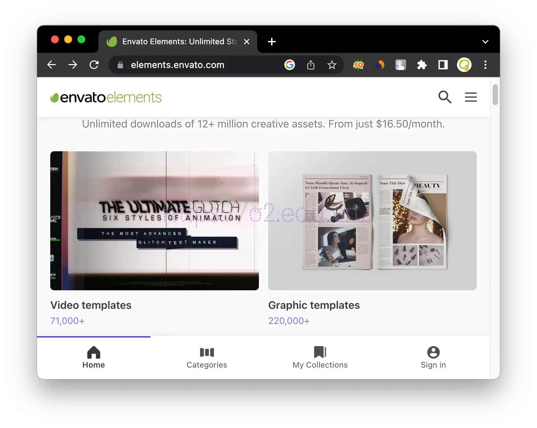Click the browser forward arrow
The image size is (537, 428).
73,65
